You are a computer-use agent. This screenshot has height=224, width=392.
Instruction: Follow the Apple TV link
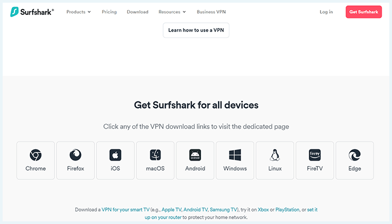pyautogui.click(x=172, y=210)
